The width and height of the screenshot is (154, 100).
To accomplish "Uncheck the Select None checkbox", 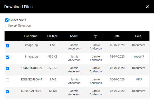I will click(7, 20).
